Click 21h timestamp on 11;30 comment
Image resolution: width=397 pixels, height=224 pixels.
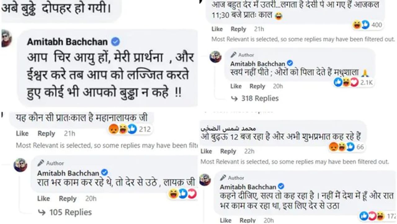(259, 29)
